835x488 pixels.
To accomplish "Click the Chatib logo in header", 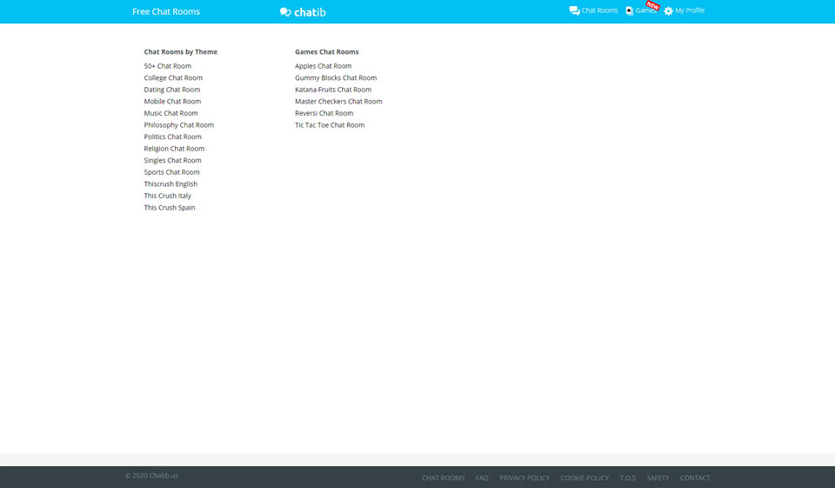I will click(x=303, y=12).
